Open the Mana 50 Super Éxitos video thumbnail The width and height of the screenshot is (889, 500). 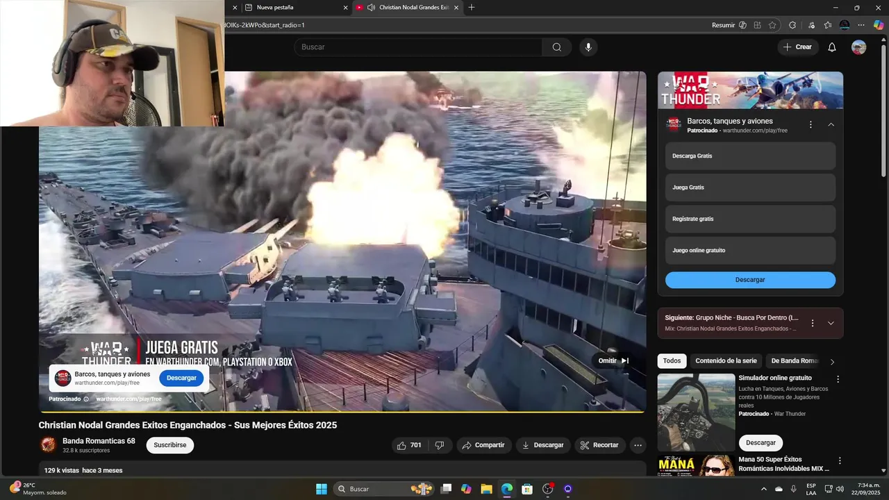coord(696,465)
